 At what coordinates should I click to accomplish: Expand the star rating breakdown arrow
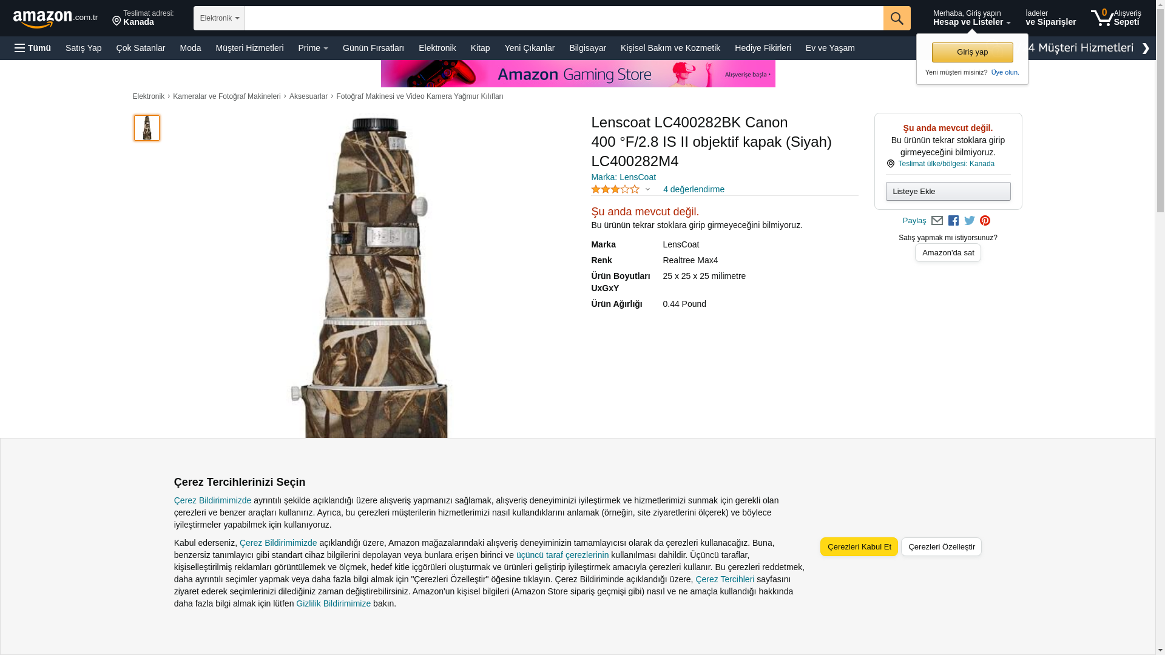point(647,190)
